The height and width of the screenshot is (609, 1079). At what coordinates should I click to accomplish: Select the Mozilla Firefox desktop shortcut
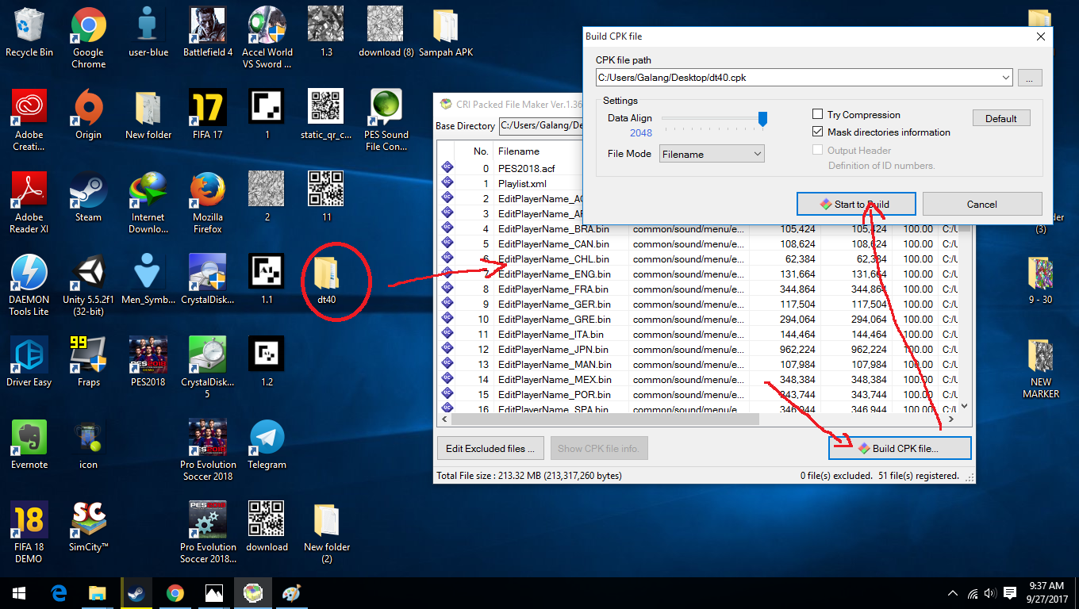[x=208, y=203]
